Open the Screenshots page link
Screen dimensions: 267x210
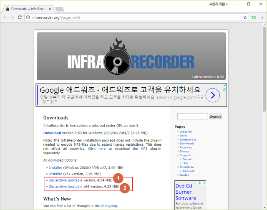click(188, 139)
